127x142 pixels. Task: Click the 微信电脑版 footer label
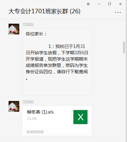click(x=35, y=132)
